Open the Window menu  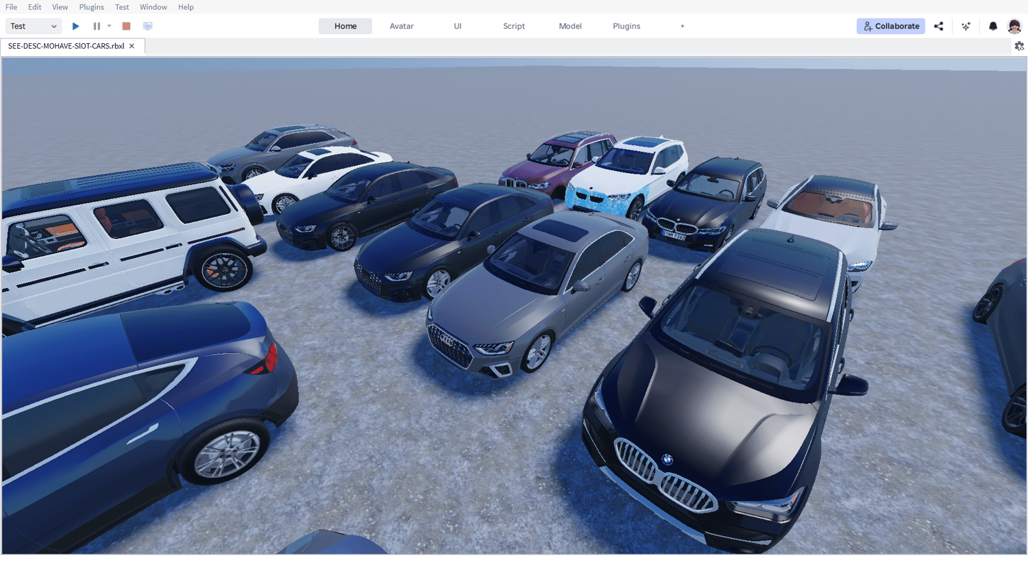pyautogui.click(x=154, y=7)
